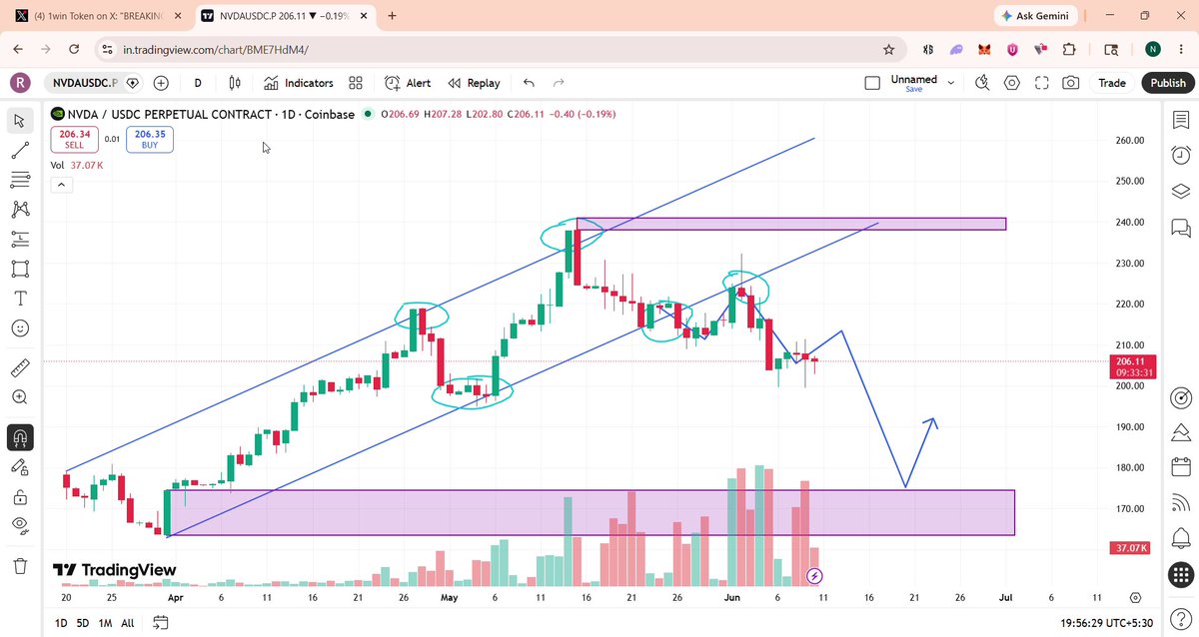
Task: Open the economic calendar sidebar icon
Action: pos(1180,466)
